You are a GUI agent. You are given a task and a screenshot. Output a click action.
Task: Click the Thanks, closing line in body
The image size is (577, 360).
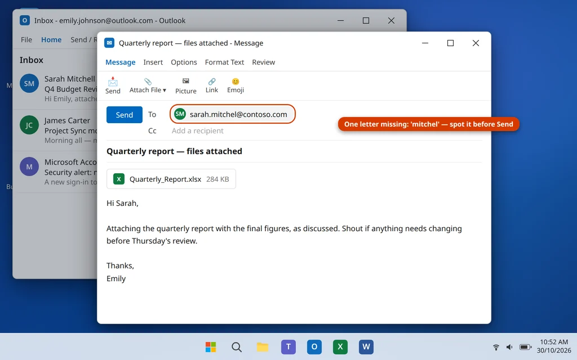click(x=121, y=265)
